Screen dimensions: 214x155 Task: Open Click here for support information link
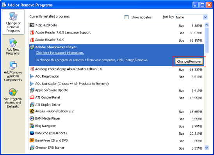[x=60, y=53]
